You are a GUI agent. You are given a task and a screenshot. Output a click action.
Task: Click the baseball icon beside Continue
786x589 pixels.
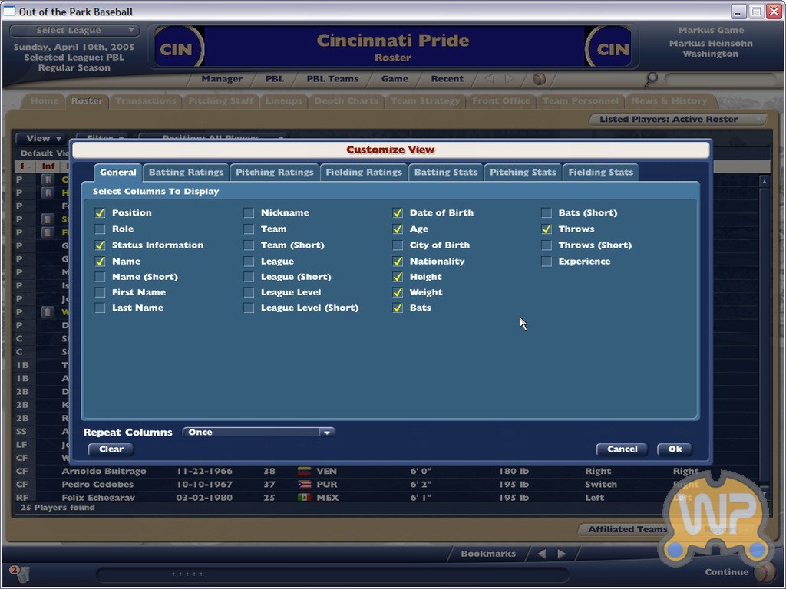click(x=764, y=572)
